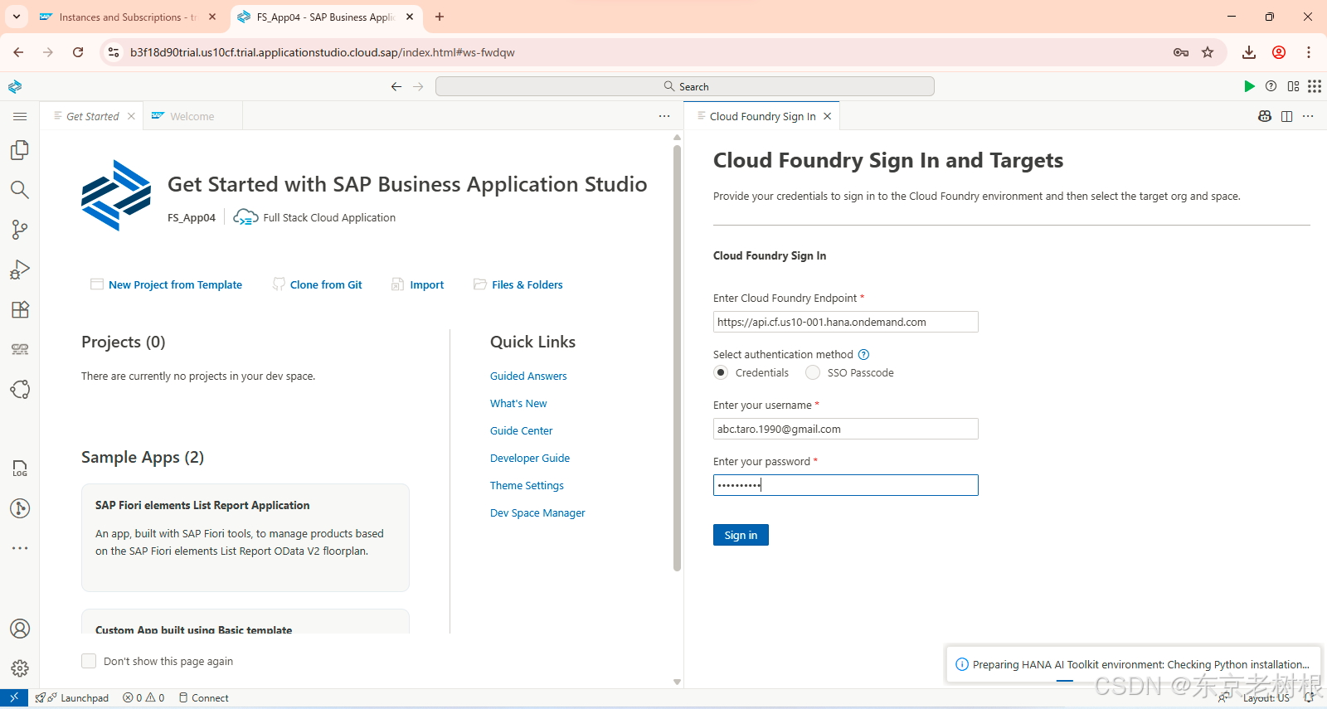1327x709 pixels.
Task: Click the Cloud Foundry Endpoint input field
Action: [x=846, y=322]
